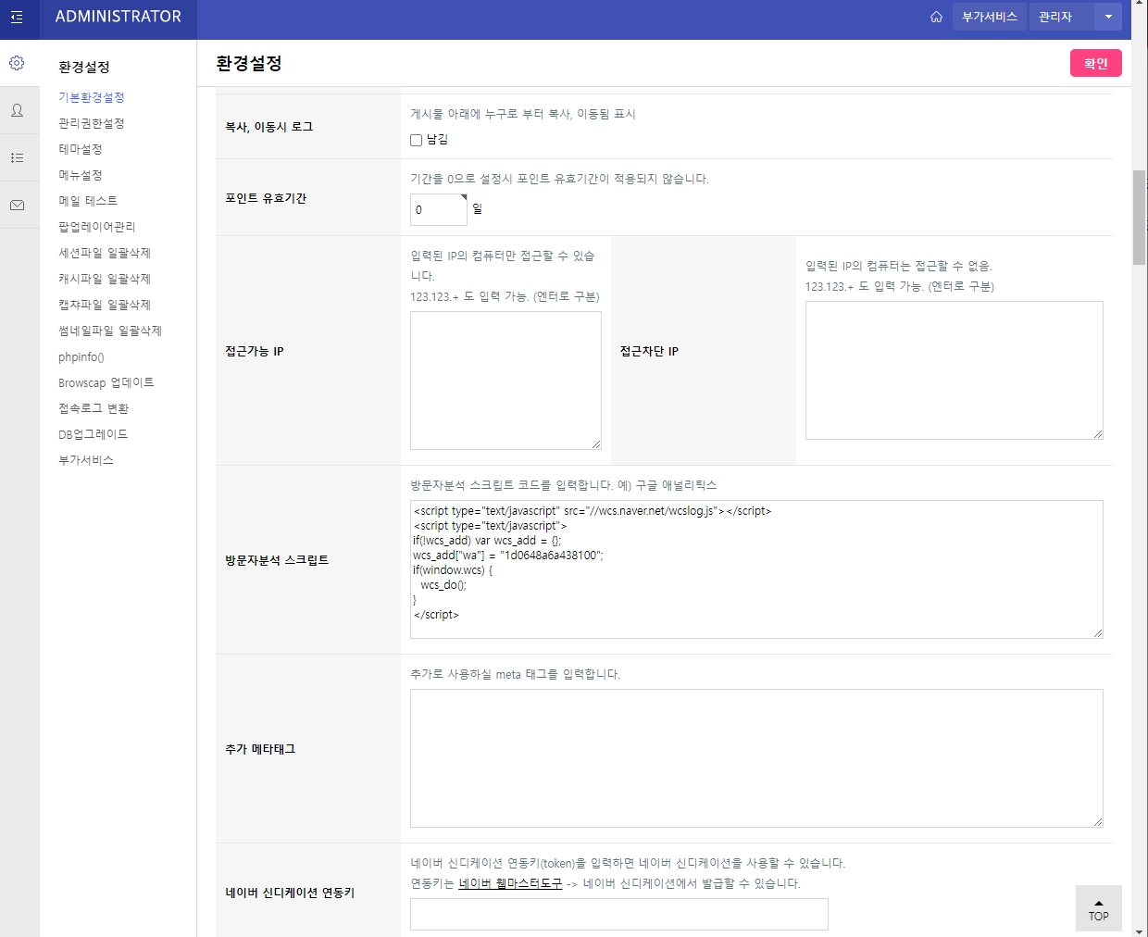Open 팝업레이어관리 from the sidebar

click(x=96, y=227)
